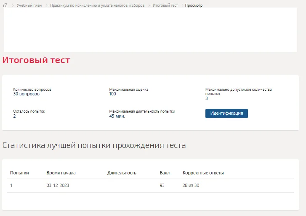Click chevron separator before Учебный план
The height and width of the screenshot is (216, 306).
click(13, 5)
